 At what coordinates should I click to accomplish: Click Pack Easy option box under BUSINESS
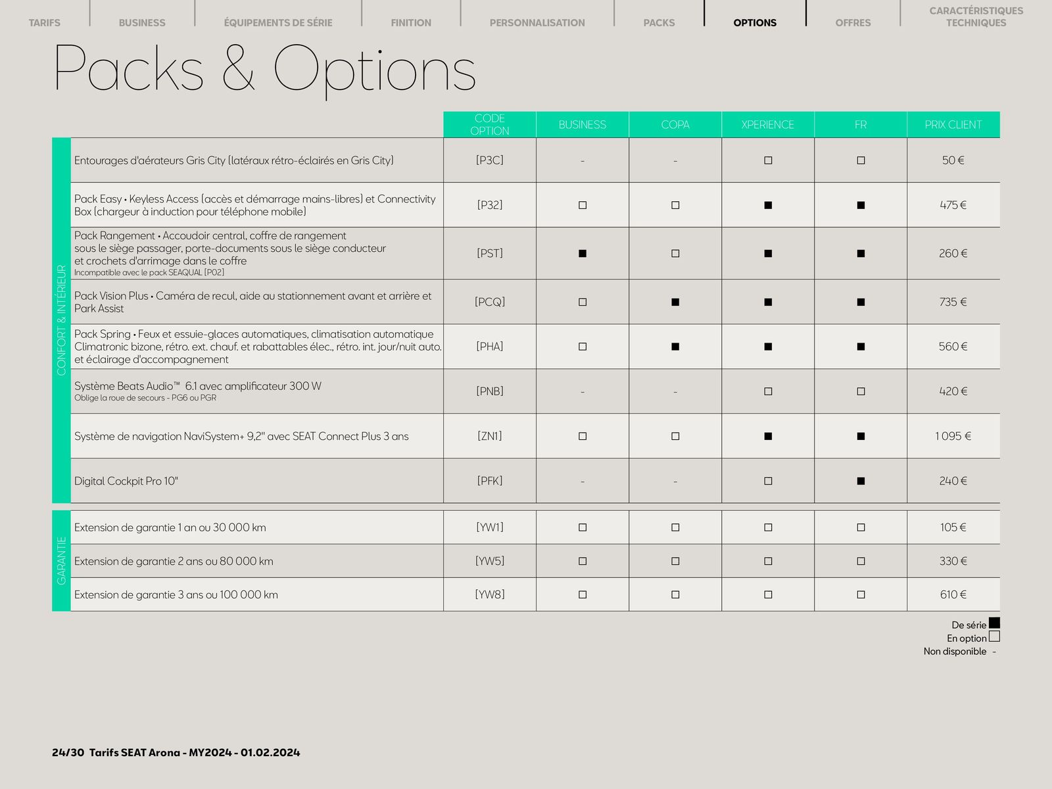[x=583, y=205]
